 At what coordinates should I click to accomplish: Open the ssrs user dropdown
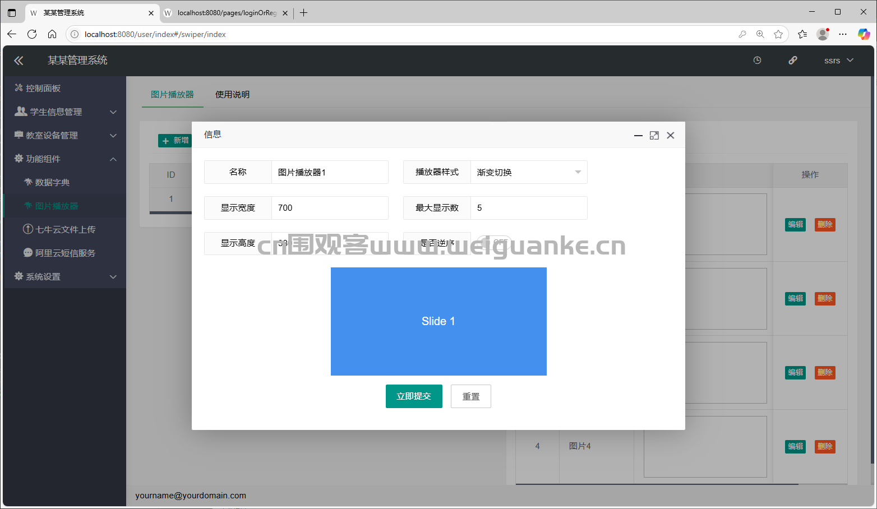(838, 61)
